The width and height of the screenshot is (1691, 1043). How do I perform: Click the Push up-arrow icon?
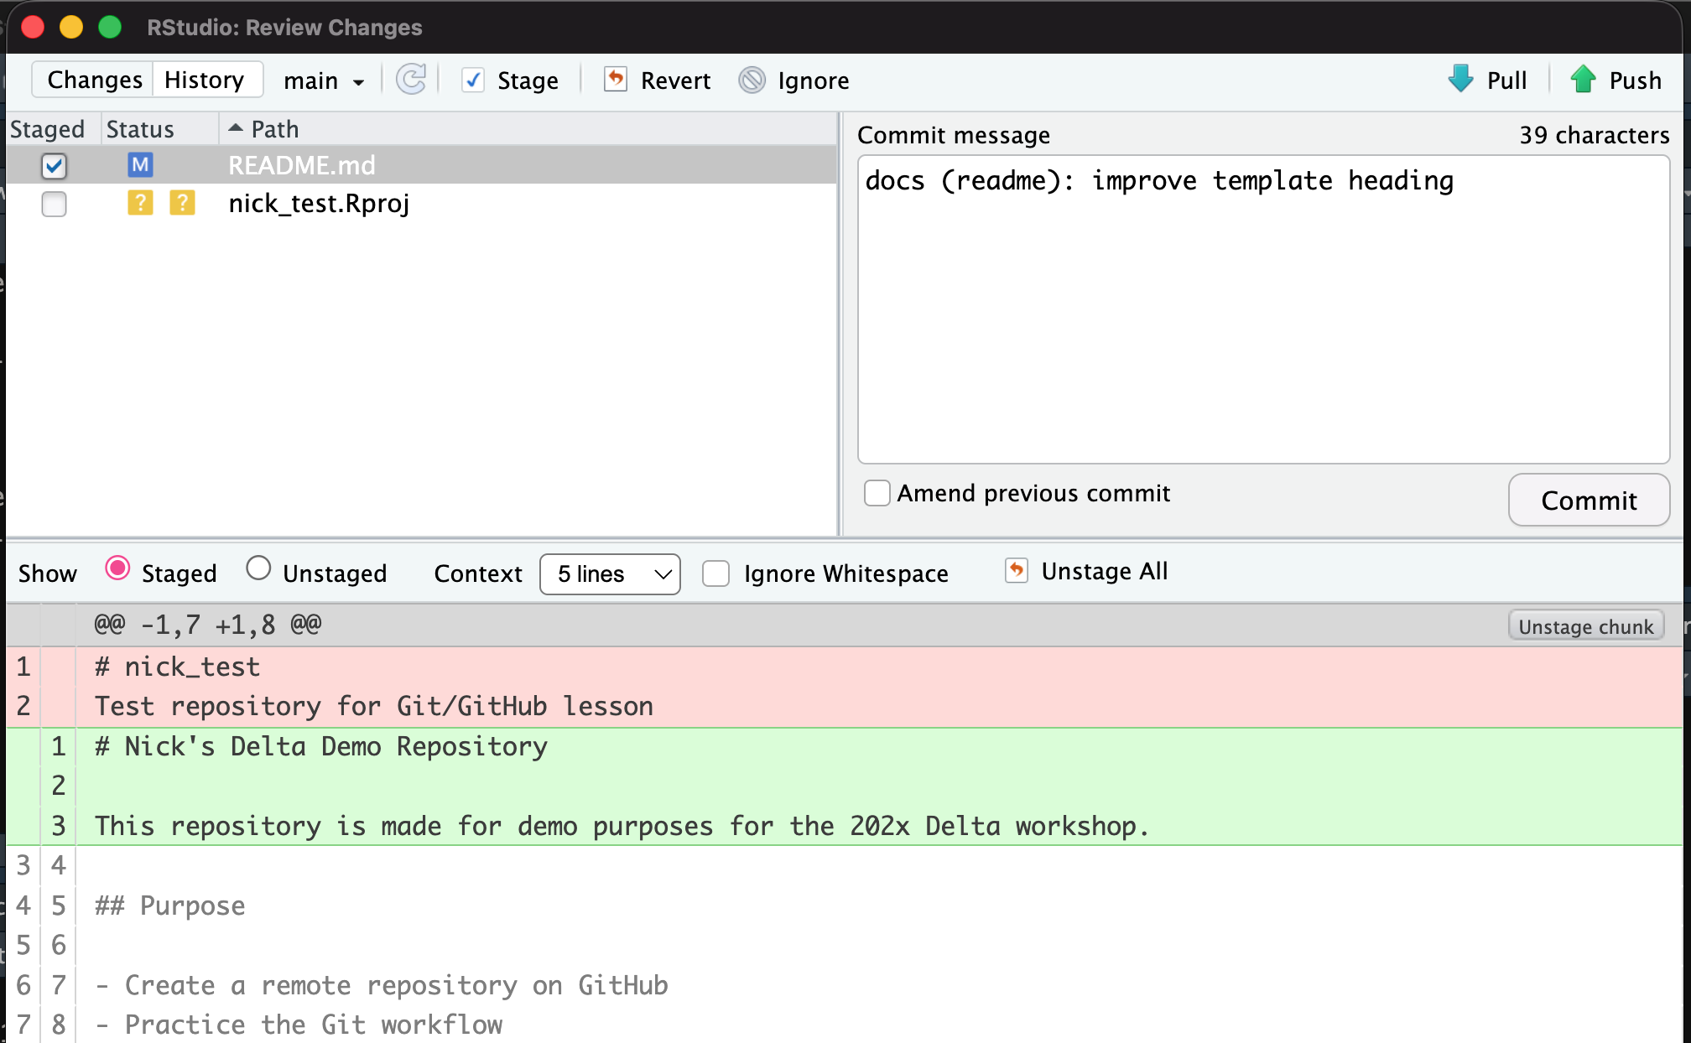coord(1583,80)
